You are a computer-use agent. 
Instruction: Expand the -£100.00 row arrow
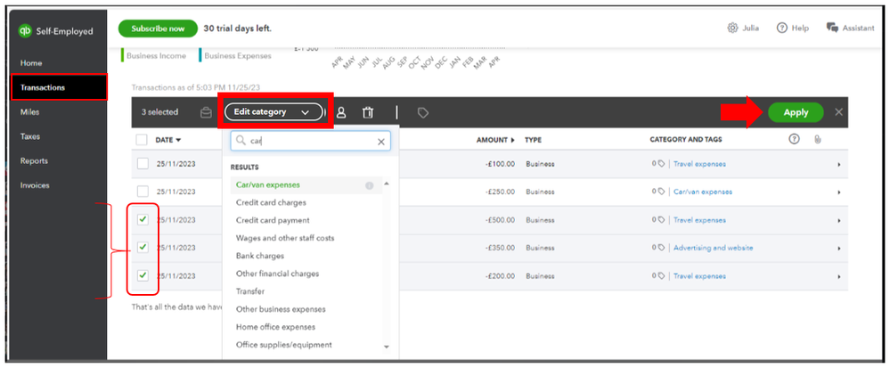[838, 165]
